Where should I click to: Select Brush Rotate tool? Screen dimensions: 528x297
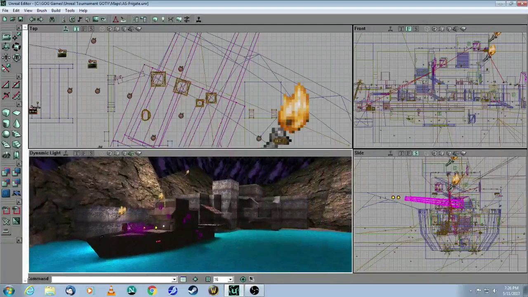16,47
